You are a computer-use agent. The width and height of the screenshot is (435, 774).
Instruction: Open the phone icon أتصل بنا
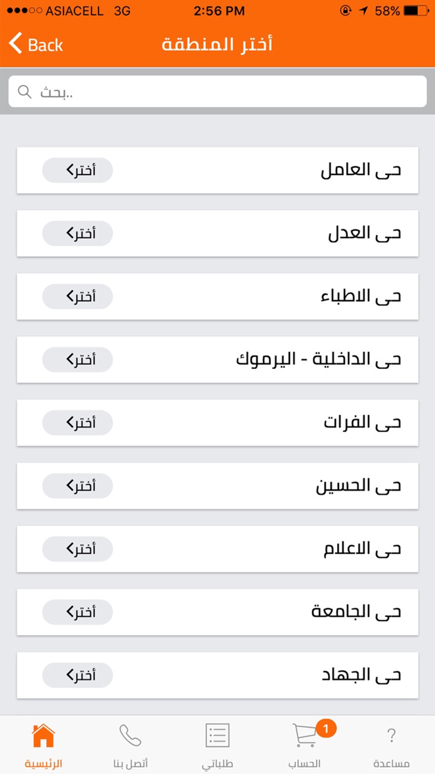[x=130, y=735]
